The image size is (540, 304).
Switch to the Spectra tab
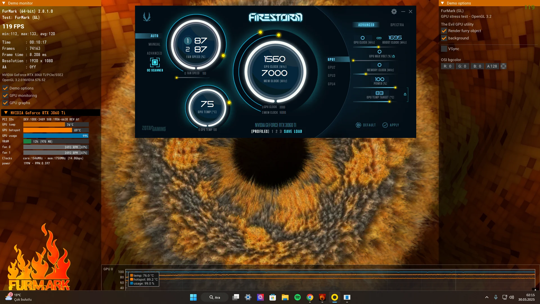(397, 25)
